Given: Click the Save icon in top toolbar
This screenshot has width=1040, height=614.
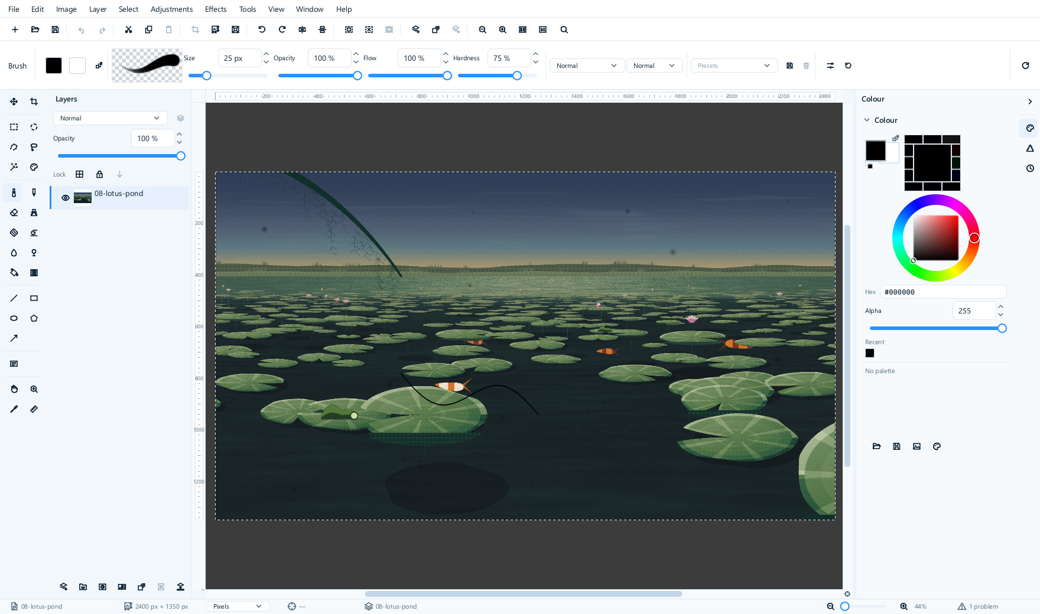Looking at the screenshot, I should (x=55, y=30).
